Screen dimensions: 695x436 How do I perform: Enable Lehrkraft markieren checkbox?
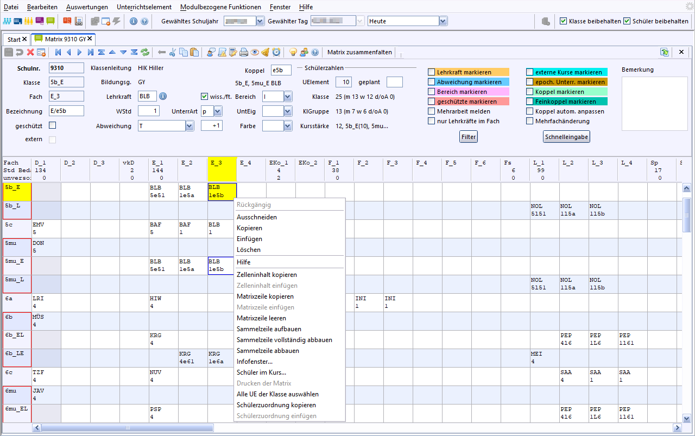click(x=432, y=72)
